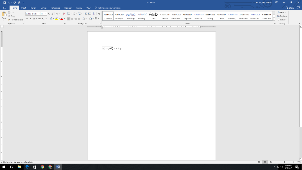
Task: Open Google Chrome from the taskbar
Action: 42,167
